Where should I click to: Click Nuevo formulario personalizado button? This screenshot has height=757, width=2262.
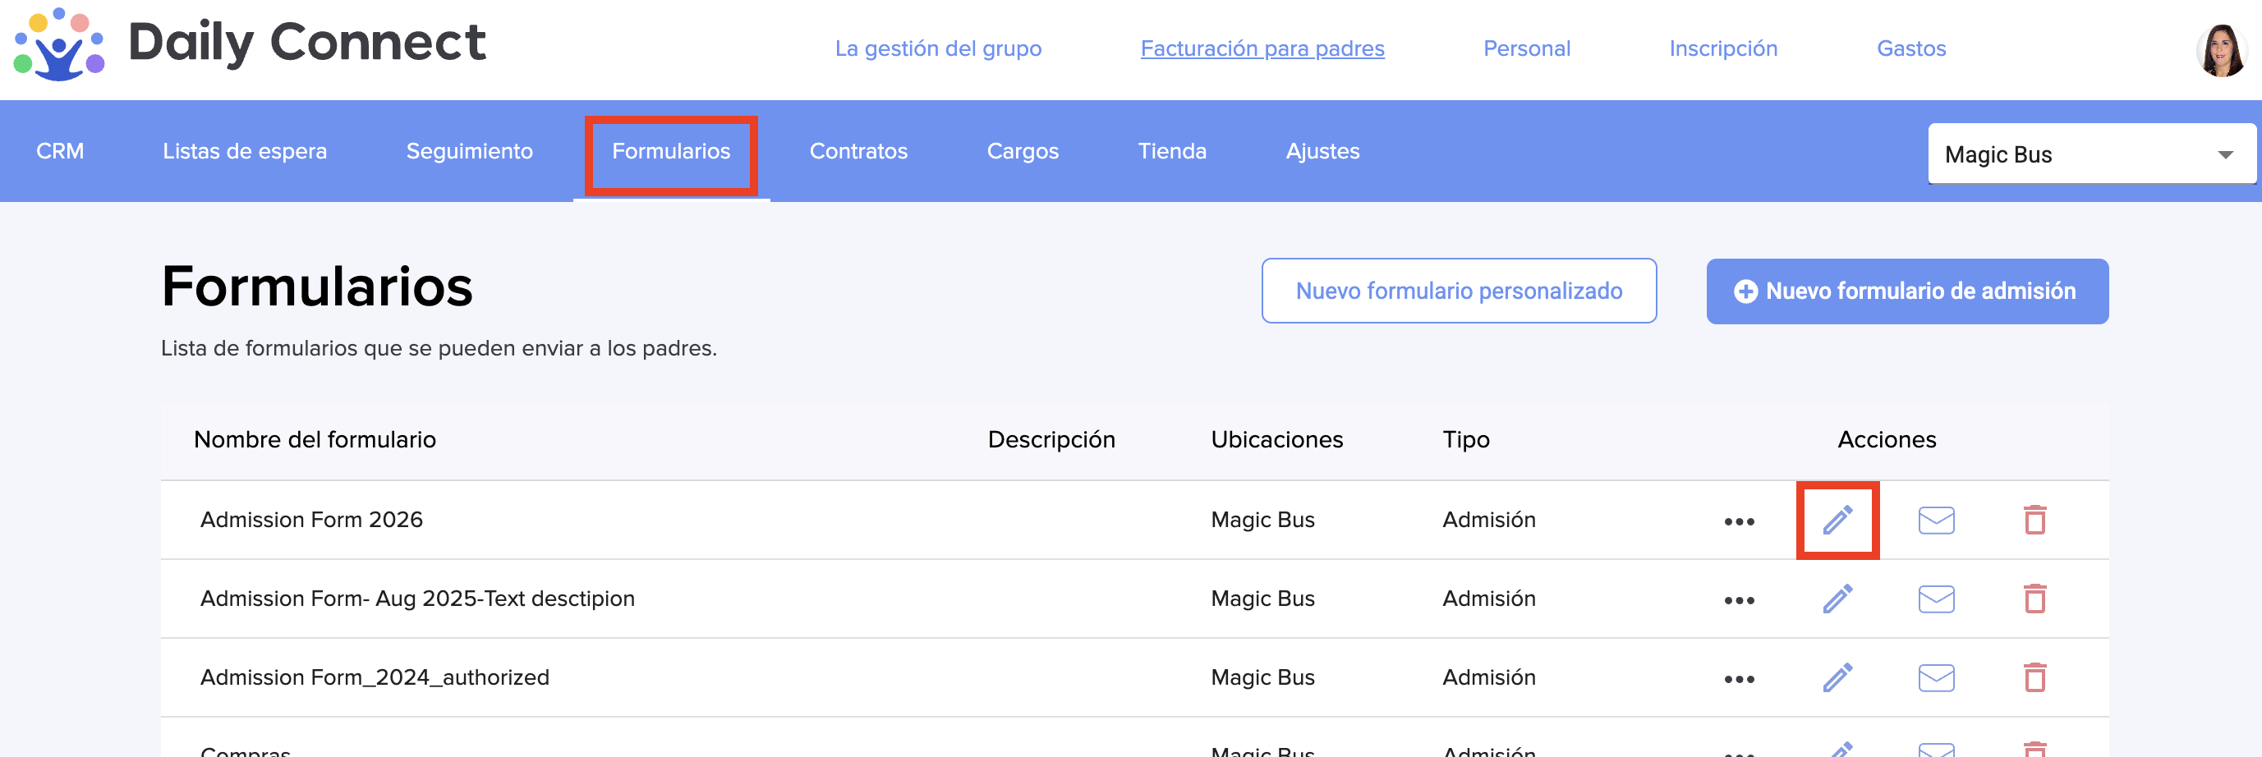point(1459,291)
